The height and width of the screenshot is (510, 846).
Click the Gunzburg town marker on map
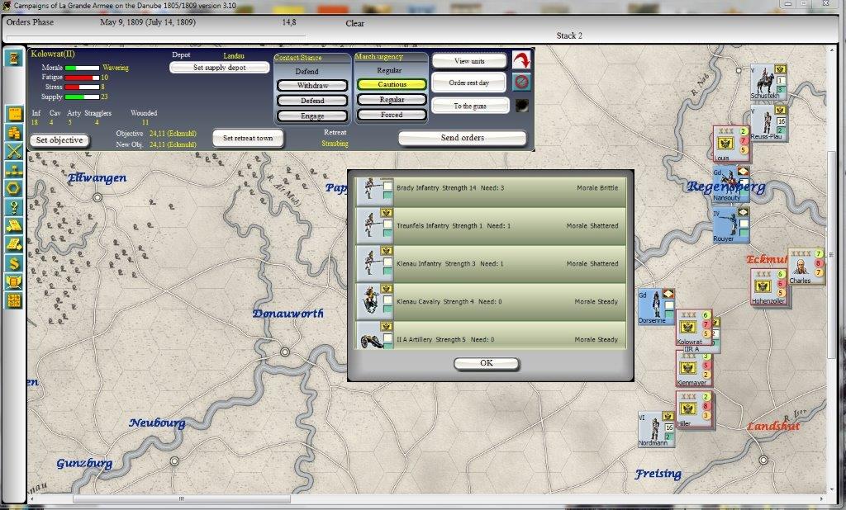tap(174, 461)
